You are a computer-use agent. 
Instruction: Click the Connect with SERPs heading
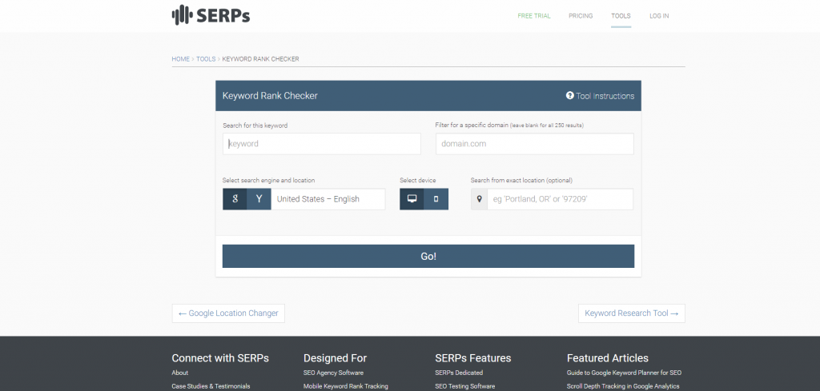pyautogui.click(x=220, y=358)
